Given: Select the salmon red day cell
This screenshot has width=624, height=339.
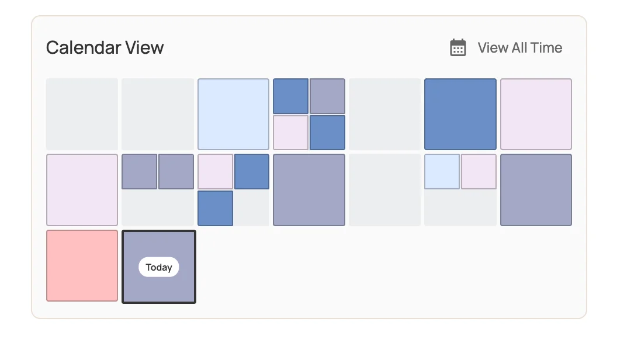Looking at the screenshot, I should [x=82, y=266].
